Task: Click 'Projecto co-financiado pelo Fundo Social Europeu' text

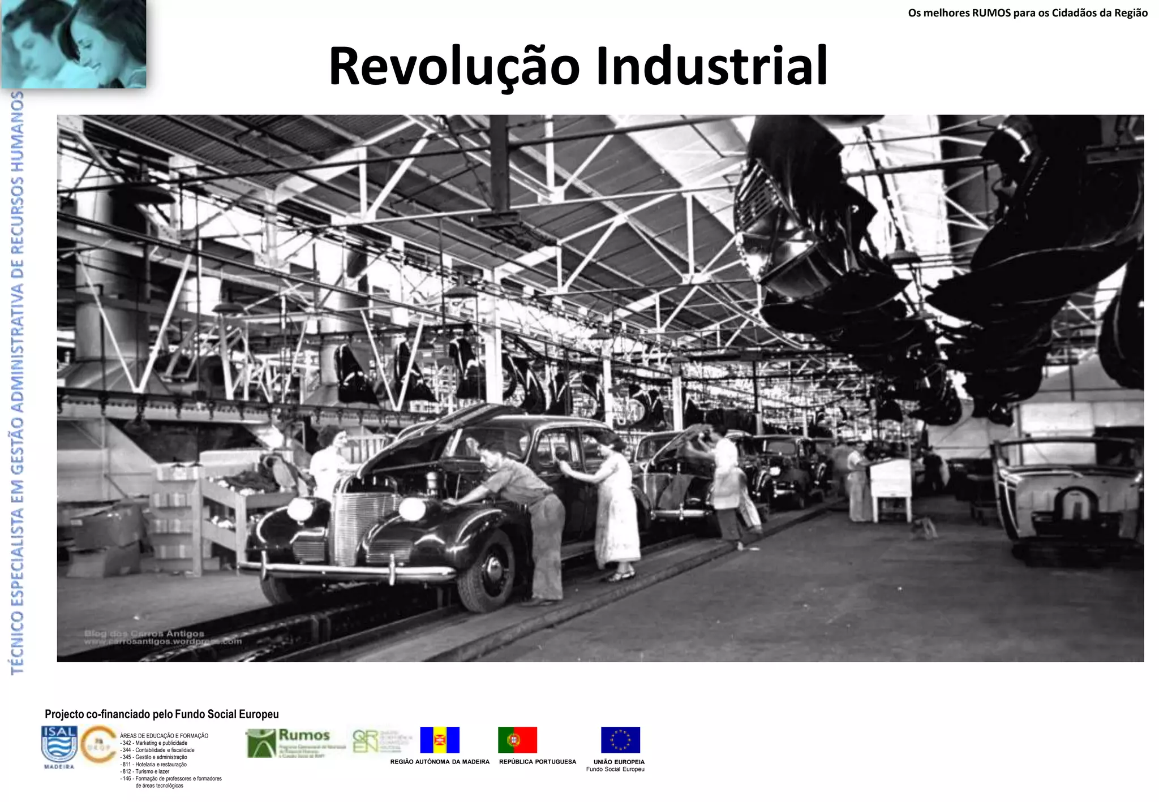Action: coord(162,714)
